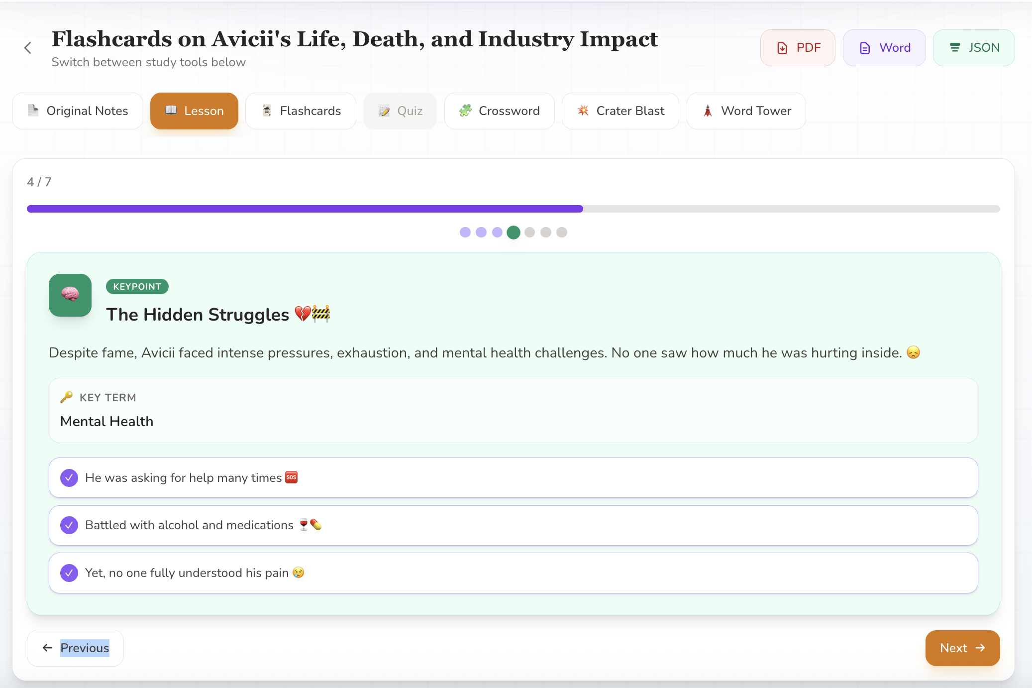Switch to the Crossword tab
Image resolution: width=1032 pixels, height=688 pixels.
(x=499, y=111)
